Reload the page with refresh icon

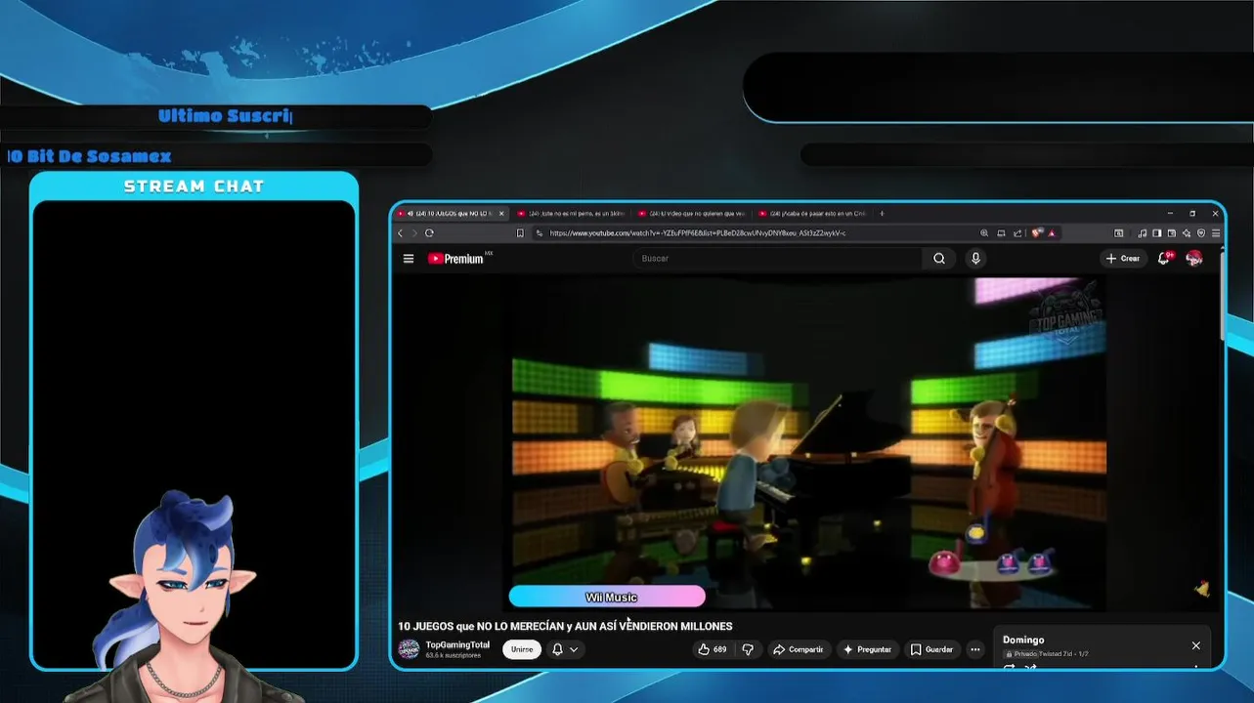tap(429, 233)
